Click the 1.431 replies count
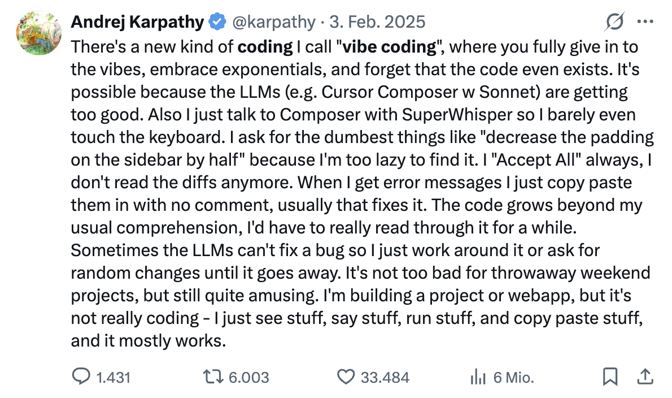The width and height of the screenshot is (672, 398). 114,377
